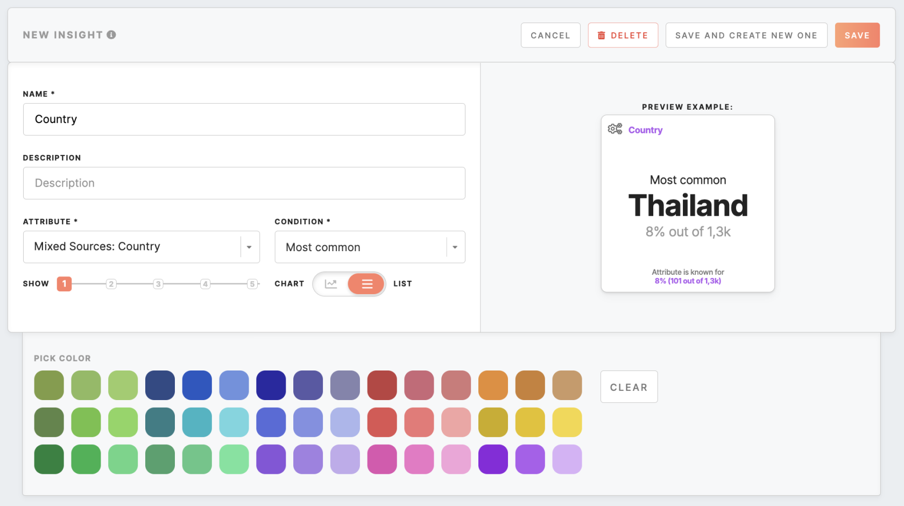
Task: Switch to line chart view icon
Action: tap(331, 284)
